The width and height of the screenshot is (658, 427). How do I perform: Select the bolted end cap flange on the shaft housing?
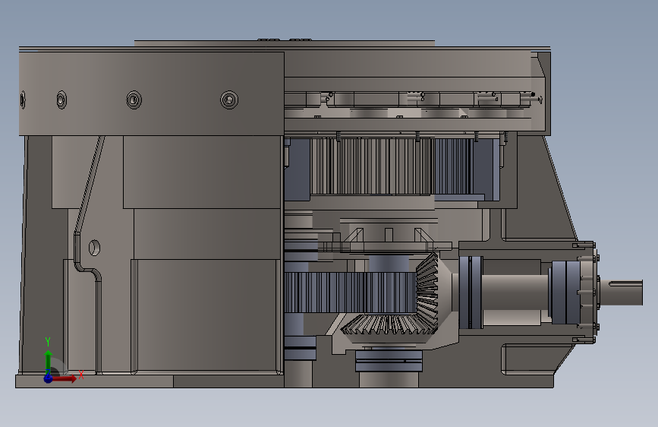pyautogui.click(x=590, y=293)
